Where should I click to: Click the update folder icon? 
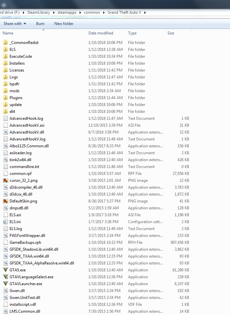click(x=6, y=104)
